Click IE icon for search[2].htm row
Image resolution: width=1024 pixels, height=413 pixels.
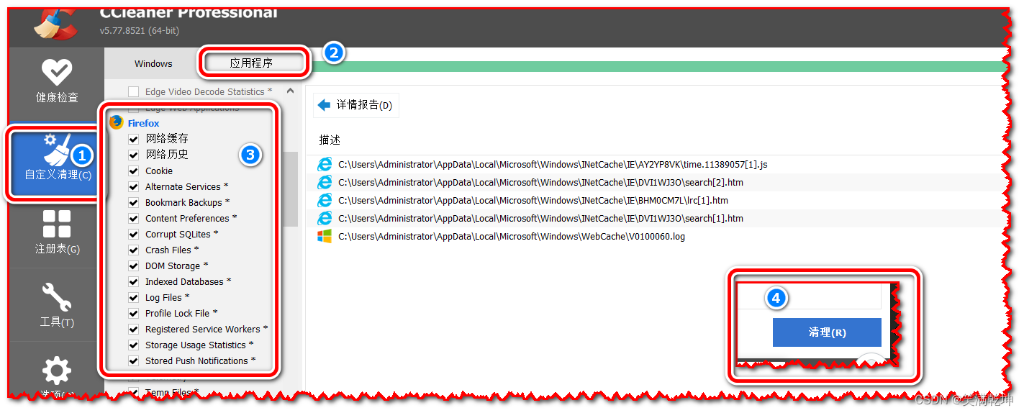[325, 183]
